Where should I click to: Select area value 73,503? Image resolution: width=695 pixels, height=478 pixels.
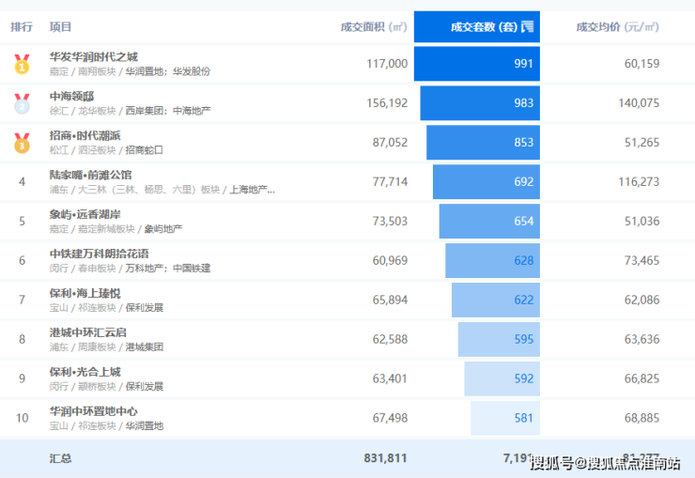(x=390, y=222)
